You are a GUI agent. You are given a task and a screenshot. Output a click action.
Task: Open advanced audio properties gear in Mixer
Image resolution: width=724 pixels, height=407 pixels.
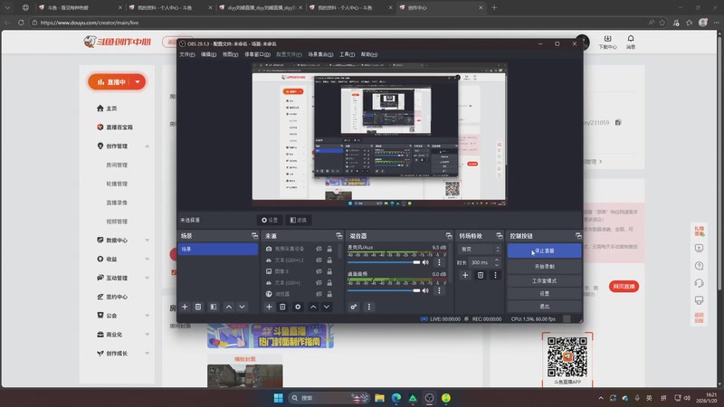pos(354,307)
